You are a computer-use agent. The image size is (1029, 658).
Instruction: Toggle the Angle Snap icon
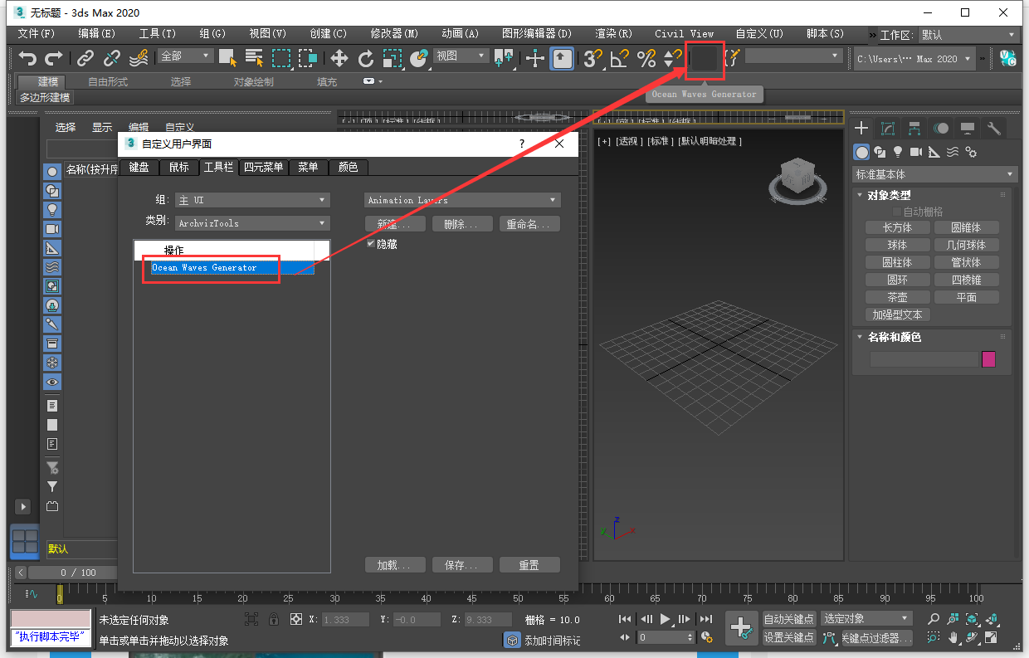[x=619, y=58]
